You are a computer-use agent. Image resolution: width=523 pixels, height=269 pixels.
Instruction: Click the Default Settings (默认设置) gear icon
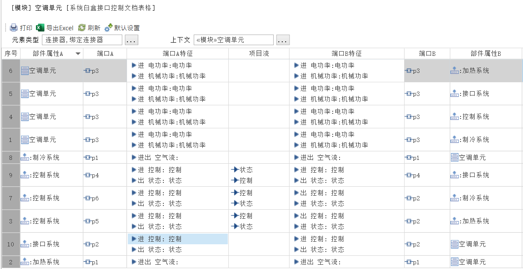[x=108, y=28]
